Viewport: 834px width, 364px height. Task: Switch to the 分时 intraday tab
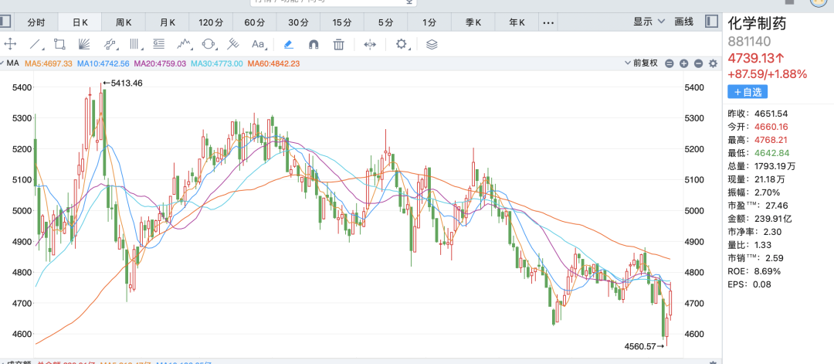(x=36, y=22)
